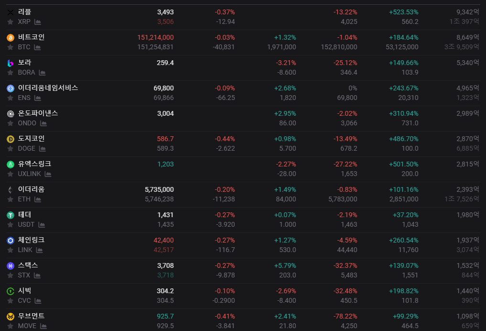Image resolution: width=486 pixels, height=331 pixels.
Task: Click the orange Bitcoin logo
Action: [11, 38]
